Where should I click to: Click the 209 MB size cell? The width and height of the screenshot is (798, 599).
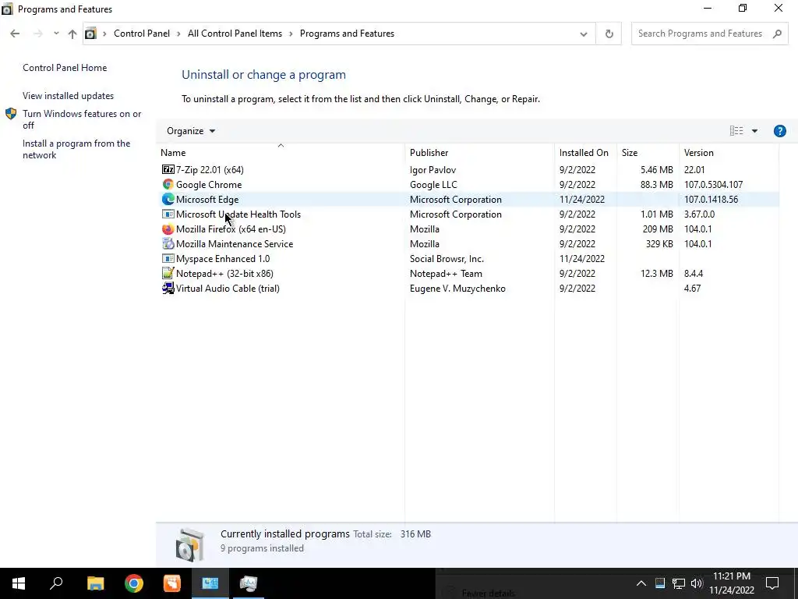pyautogui.click(x=658, y=229)
